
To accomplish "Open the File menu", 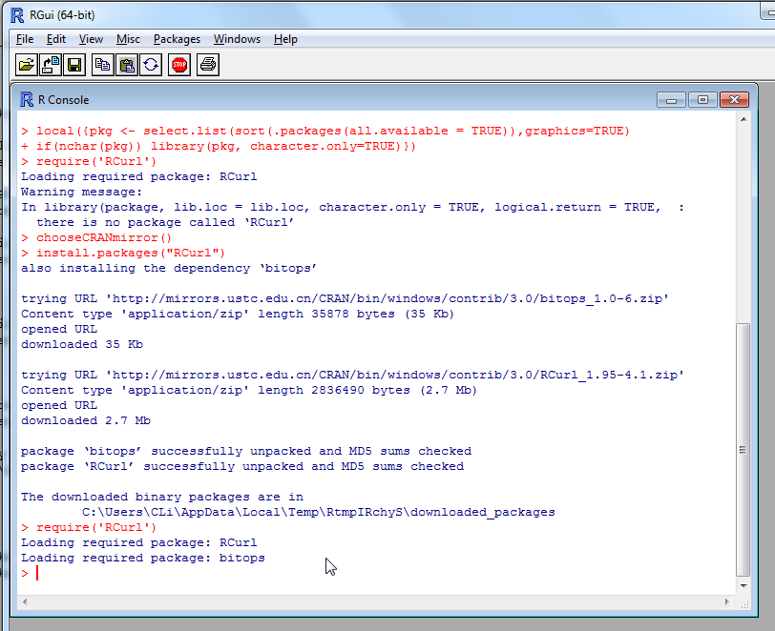I will [x=25, y=39].
